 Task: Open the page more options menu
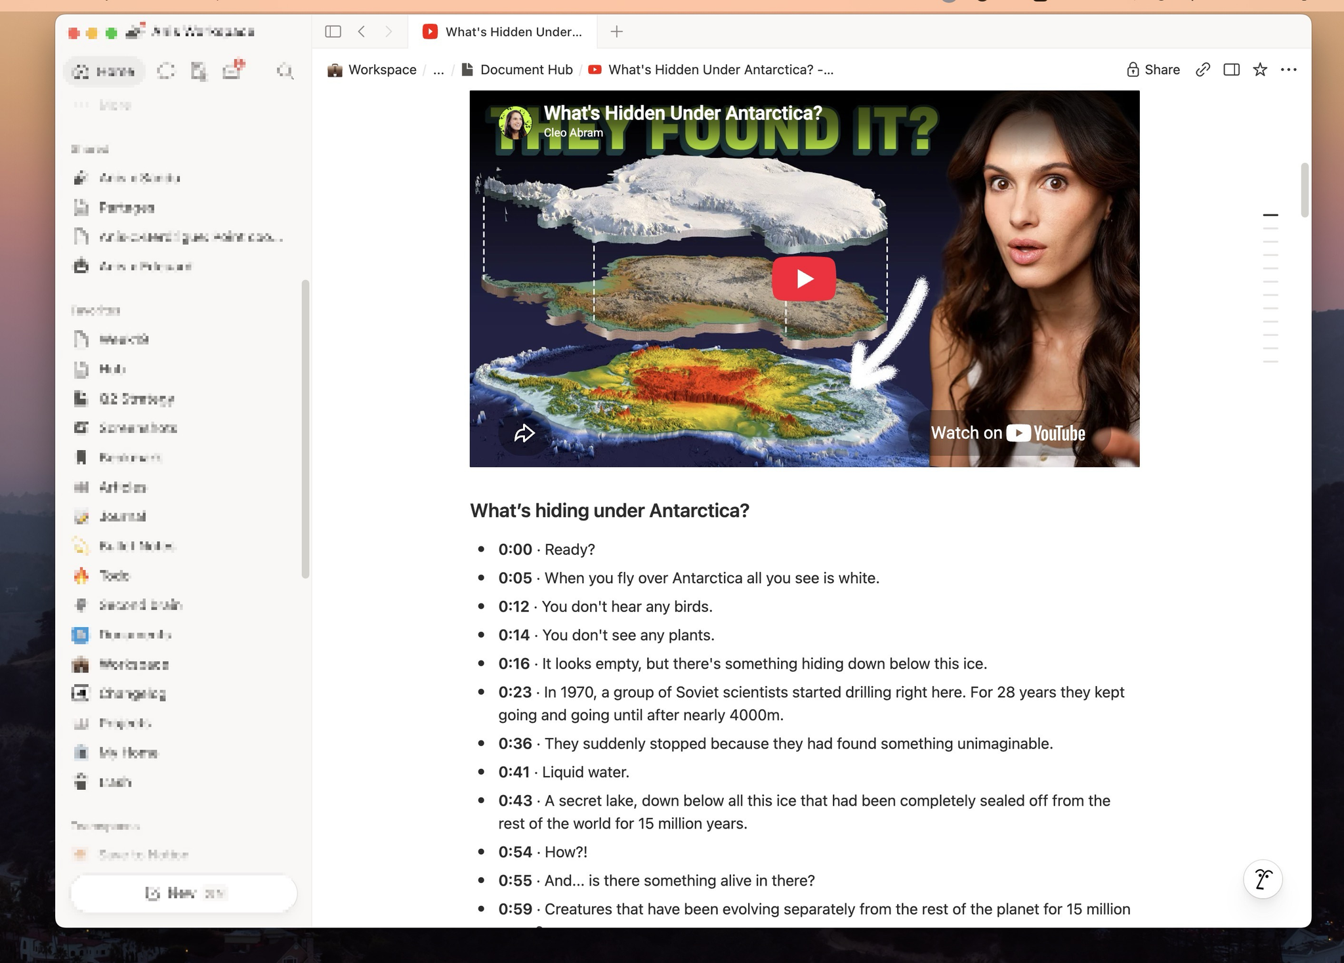pos(1289,70)
